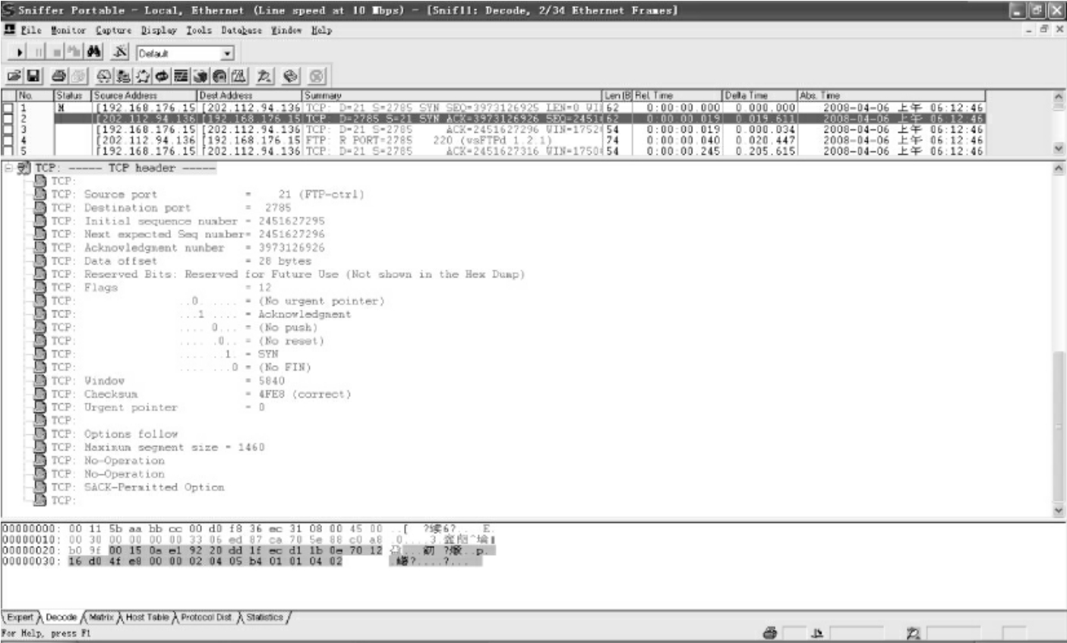Select the 'Maximum segment size = 1460' line

point(158,447)
